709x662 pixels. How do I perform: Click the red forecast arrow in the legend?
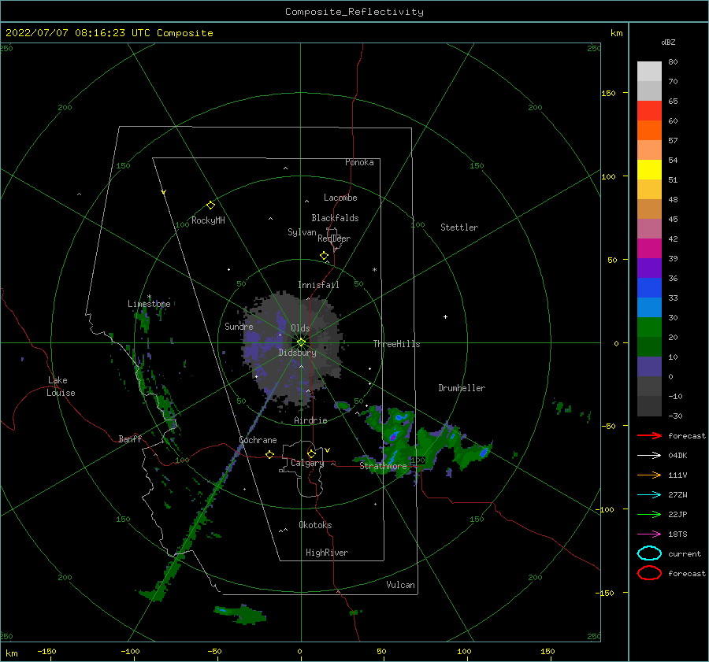pyautogui.click(x=649, y=435)
